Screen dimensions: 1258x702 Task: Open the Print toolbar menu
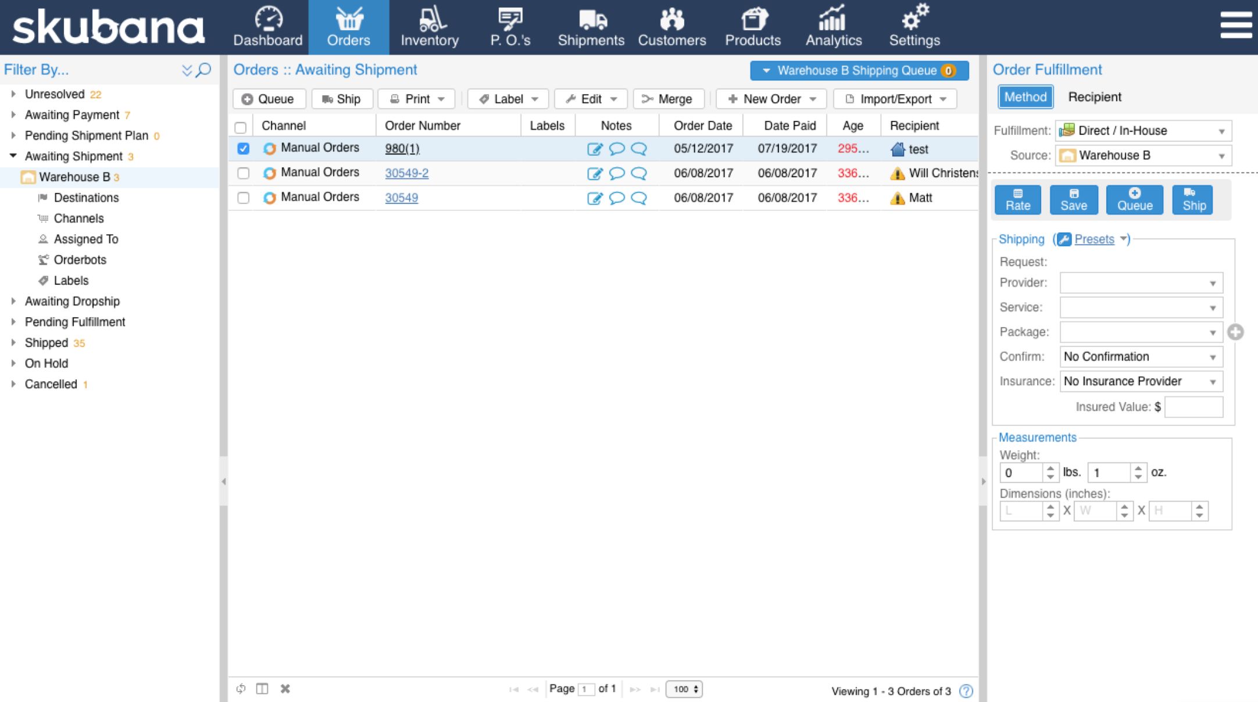click(416, 99)
